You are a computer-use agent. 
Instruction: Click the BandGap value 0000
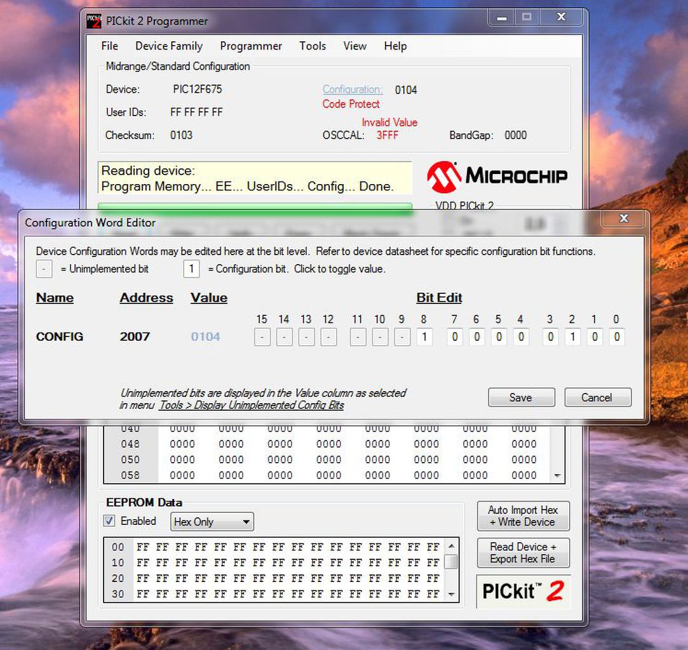pos(516,135)
